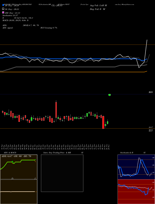The width and height of the screenshot is (155, 204).
Task: Click the 'Intra Day Trading Price & MR' title
Action: (57, 153)
